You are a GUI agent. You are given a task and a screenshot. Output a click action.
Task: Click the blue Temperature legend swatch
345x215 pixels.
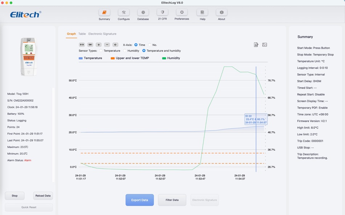(81, 58)
